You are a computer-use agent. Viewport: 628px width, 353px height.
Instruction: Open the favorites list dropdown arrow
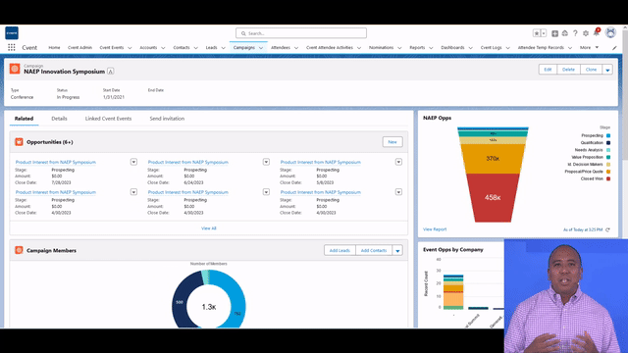tap(544, 33)
